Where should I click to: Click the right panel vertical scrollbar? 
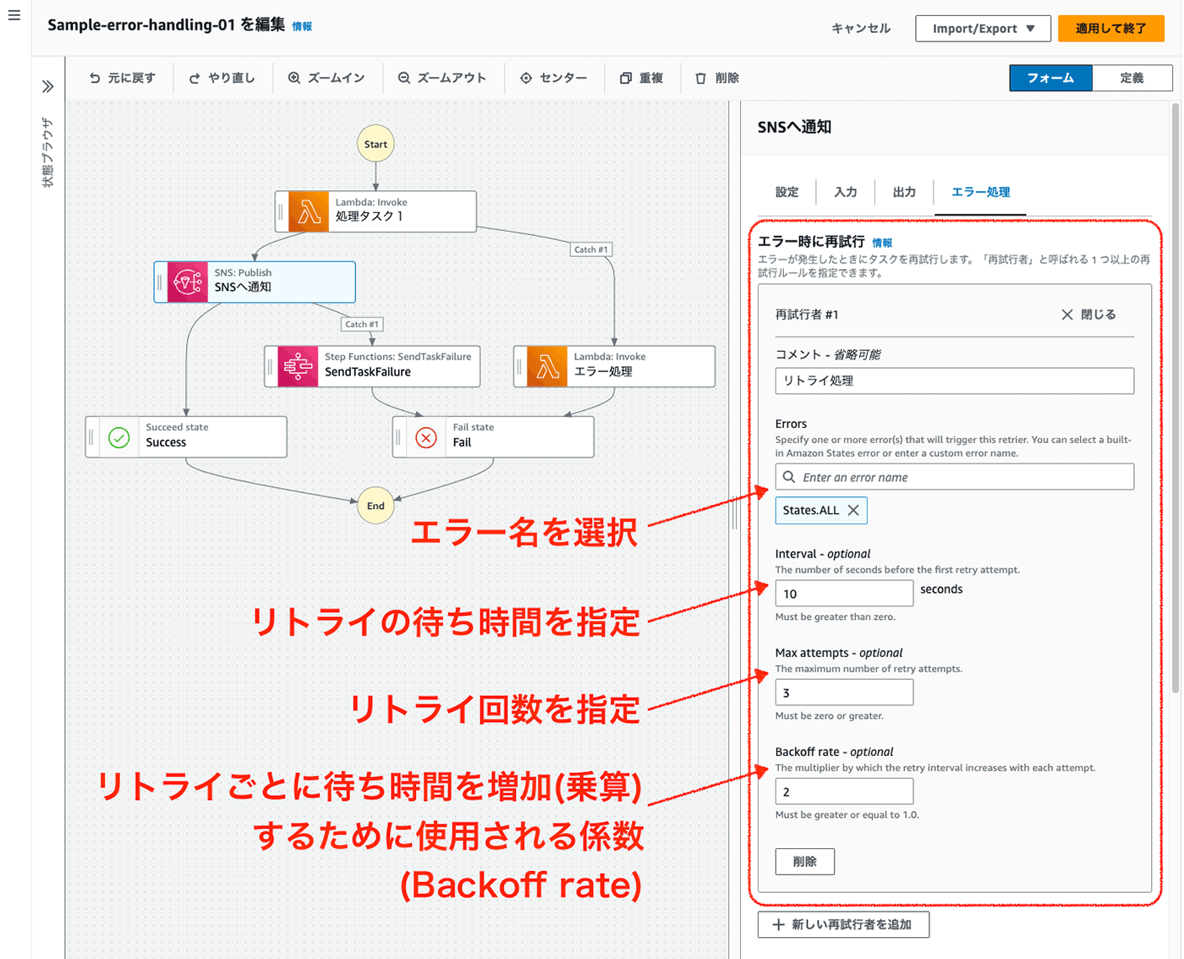(1176, 397)
